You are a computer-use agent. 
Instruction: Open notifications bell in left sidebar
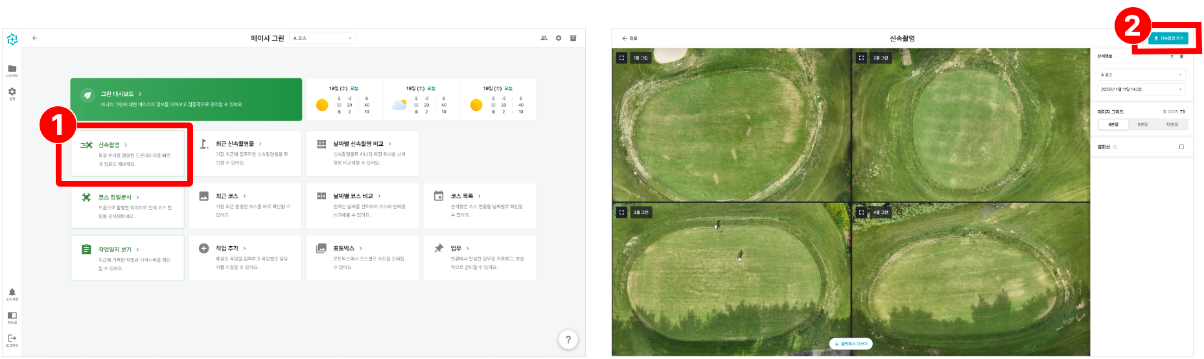click(12, 293)
